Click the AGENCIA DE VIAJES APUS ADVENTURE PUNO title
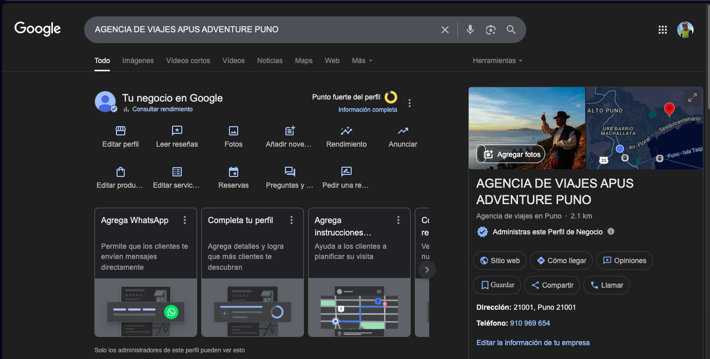 [x=555, y=191]
